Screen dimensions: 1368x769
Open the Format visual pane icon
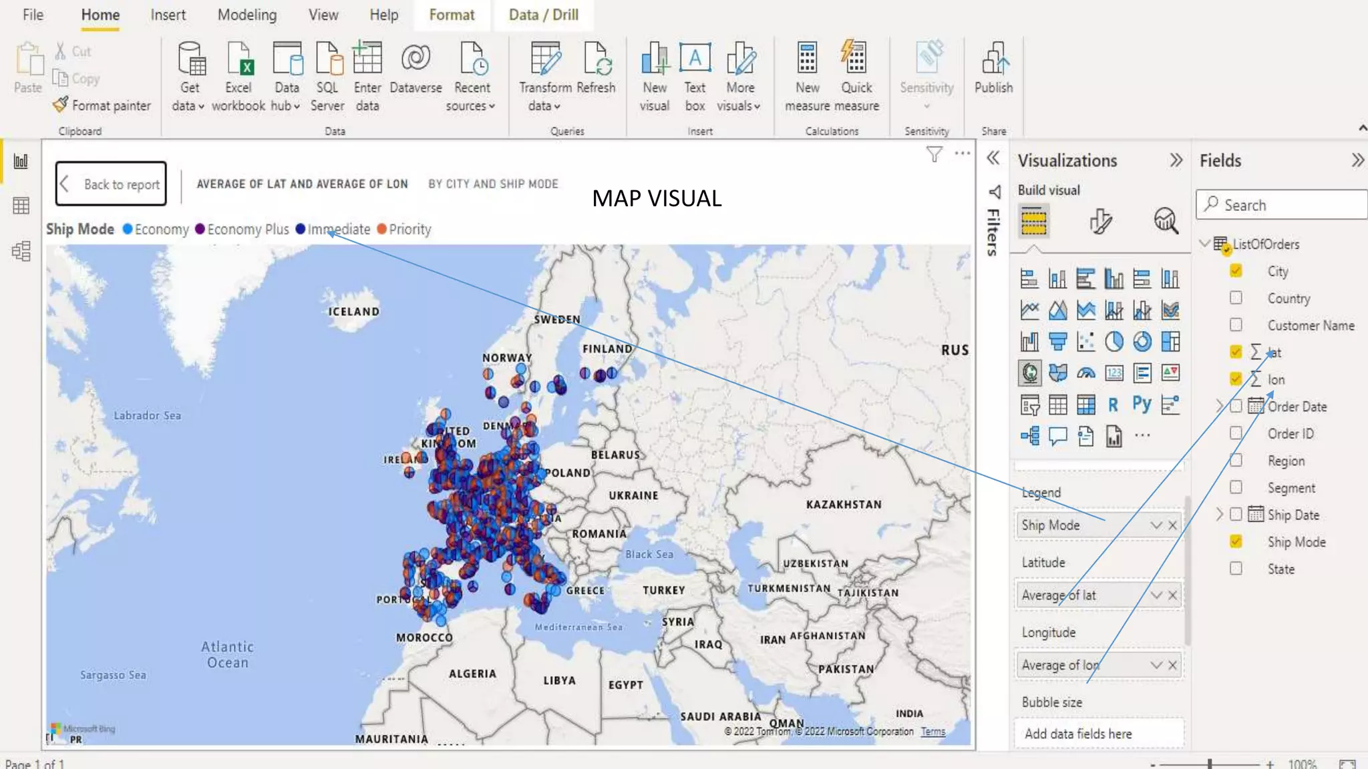[1099, 221]
